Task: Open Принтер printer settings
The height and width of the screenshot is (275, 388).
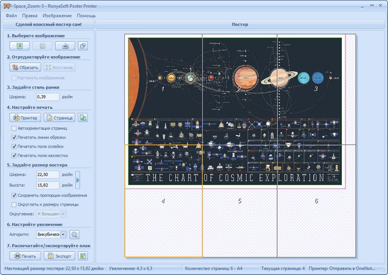Action: [25, 117]
